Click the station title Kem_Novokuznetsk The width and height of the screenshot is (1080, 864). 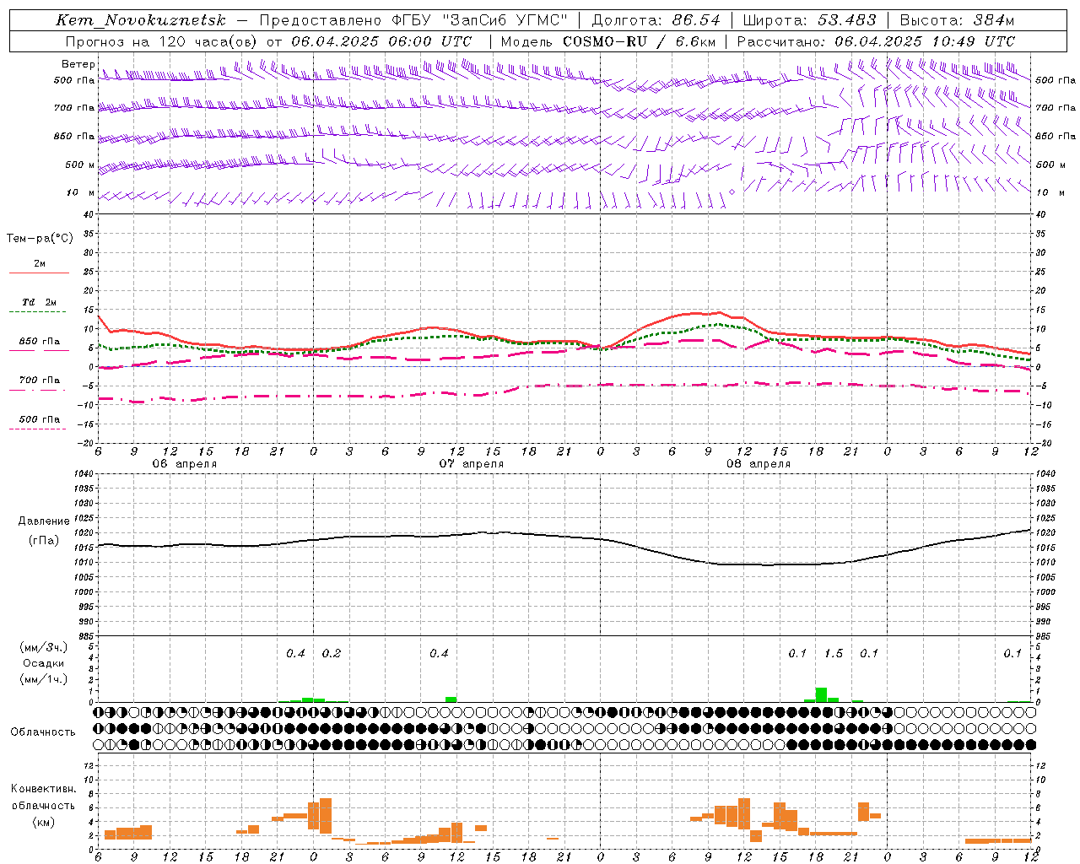point(141,20)
